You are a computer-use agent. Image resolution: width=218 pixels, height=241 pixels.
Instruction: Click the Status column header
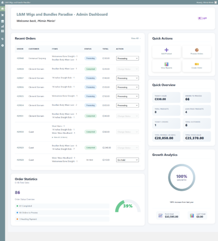(88, 49)
